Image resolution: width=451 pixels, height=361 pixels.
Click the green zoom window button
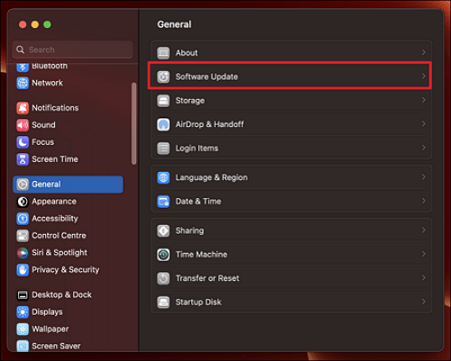(47, 24)
